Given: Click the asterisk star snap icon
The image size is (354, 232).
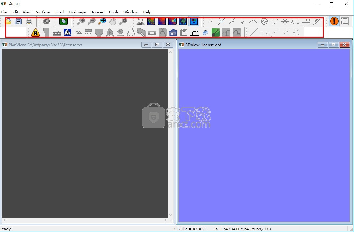Looking at the screenshot, I should 285,22.
